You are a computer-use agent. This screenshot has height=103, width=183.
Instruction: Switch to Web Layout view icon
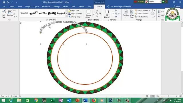(158, 96)
